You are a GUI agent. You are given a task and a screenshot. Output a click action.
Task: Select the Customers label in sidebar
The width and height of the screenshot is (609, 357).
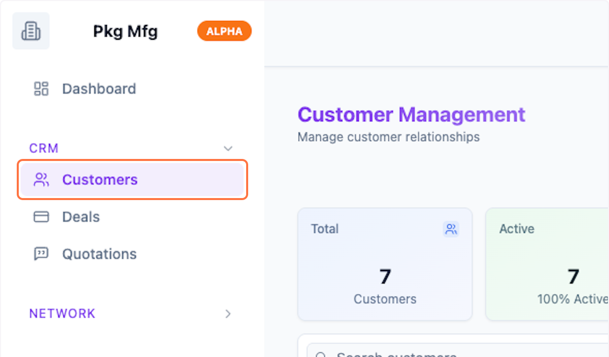coord(100,180)
